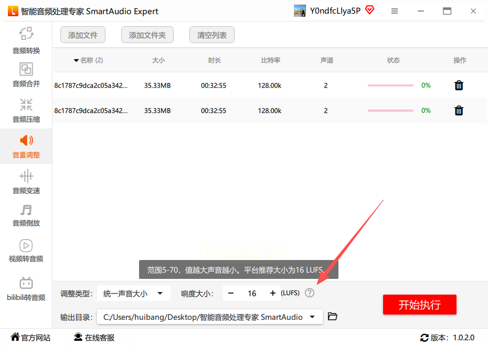
Task: Check for updates via 版本 1.0.2.0
Action: (x=447, y=338)
